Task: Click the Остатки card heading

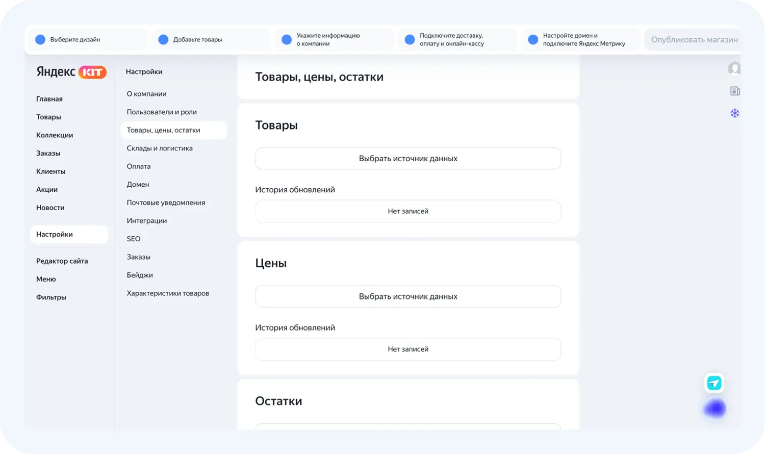Action: point(278,401)
